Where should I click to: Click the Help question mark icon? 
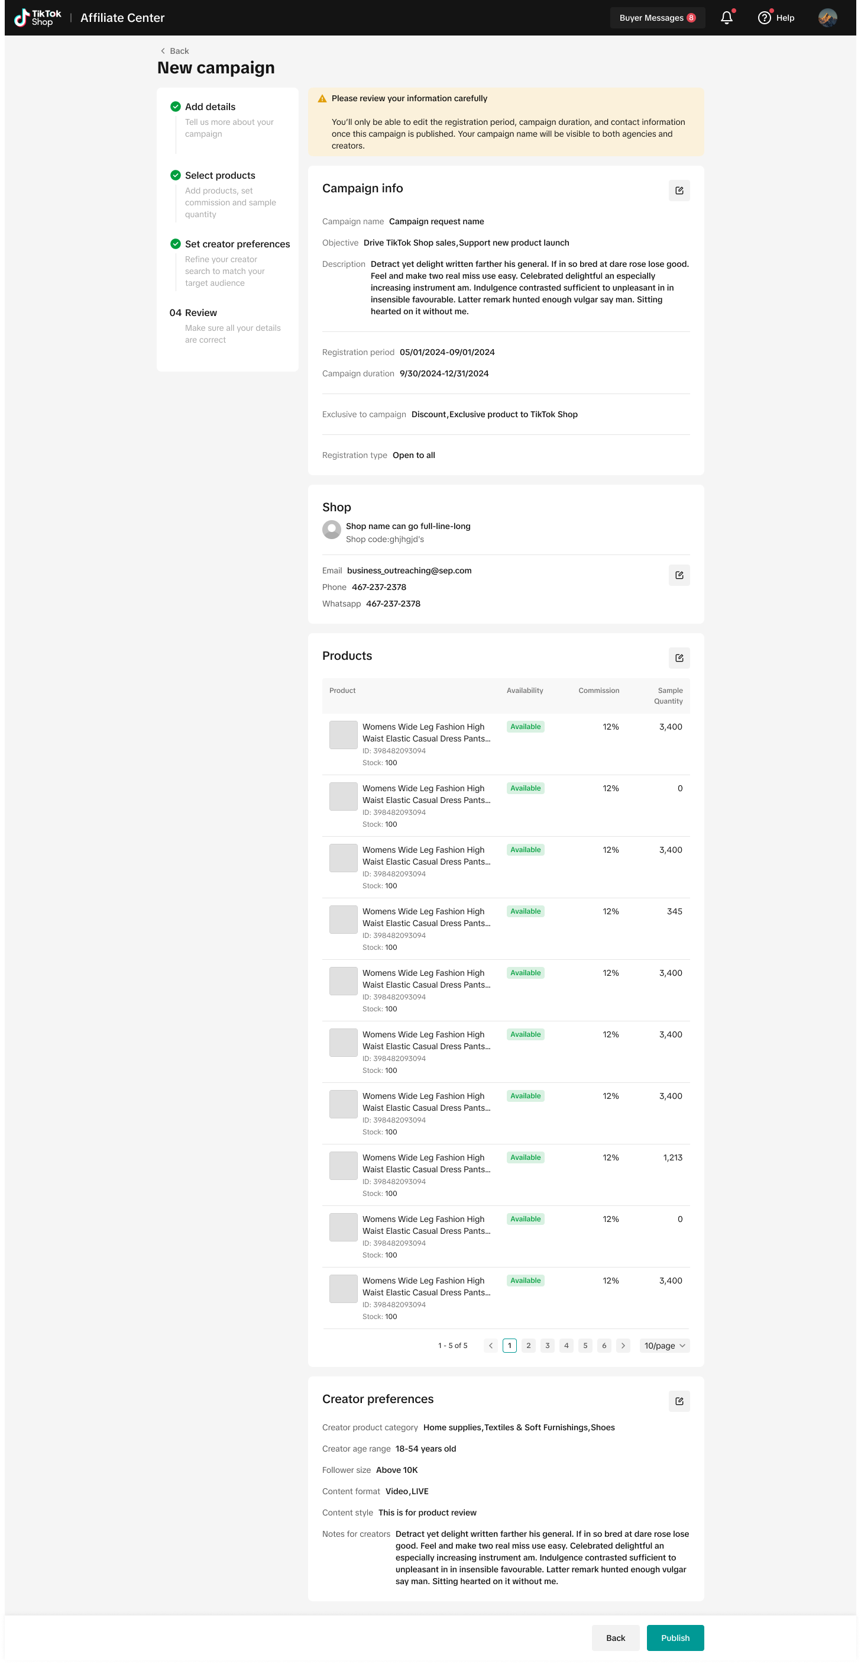point(764,18)
